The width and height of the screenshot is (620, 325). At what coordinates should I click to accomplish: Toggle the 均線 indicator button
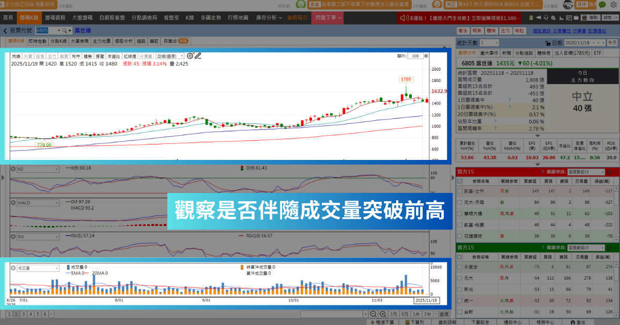16,56
